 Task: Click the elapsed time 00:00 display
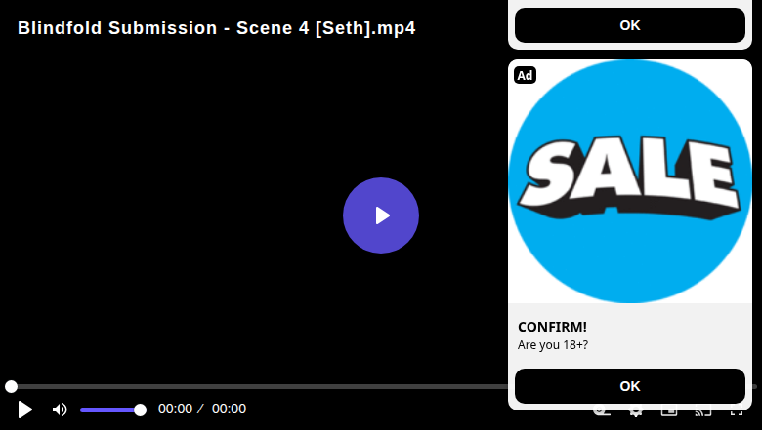pos(175,410)
